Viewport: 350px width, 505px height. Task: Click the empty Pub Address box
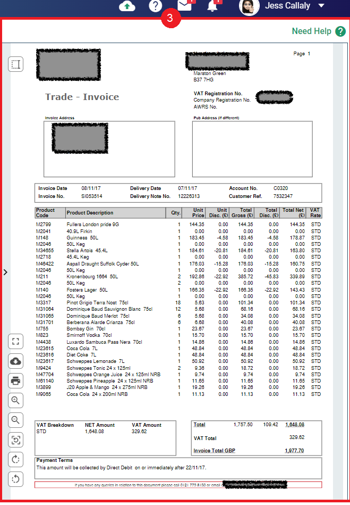pyautogui.click(x=252, y=149)
